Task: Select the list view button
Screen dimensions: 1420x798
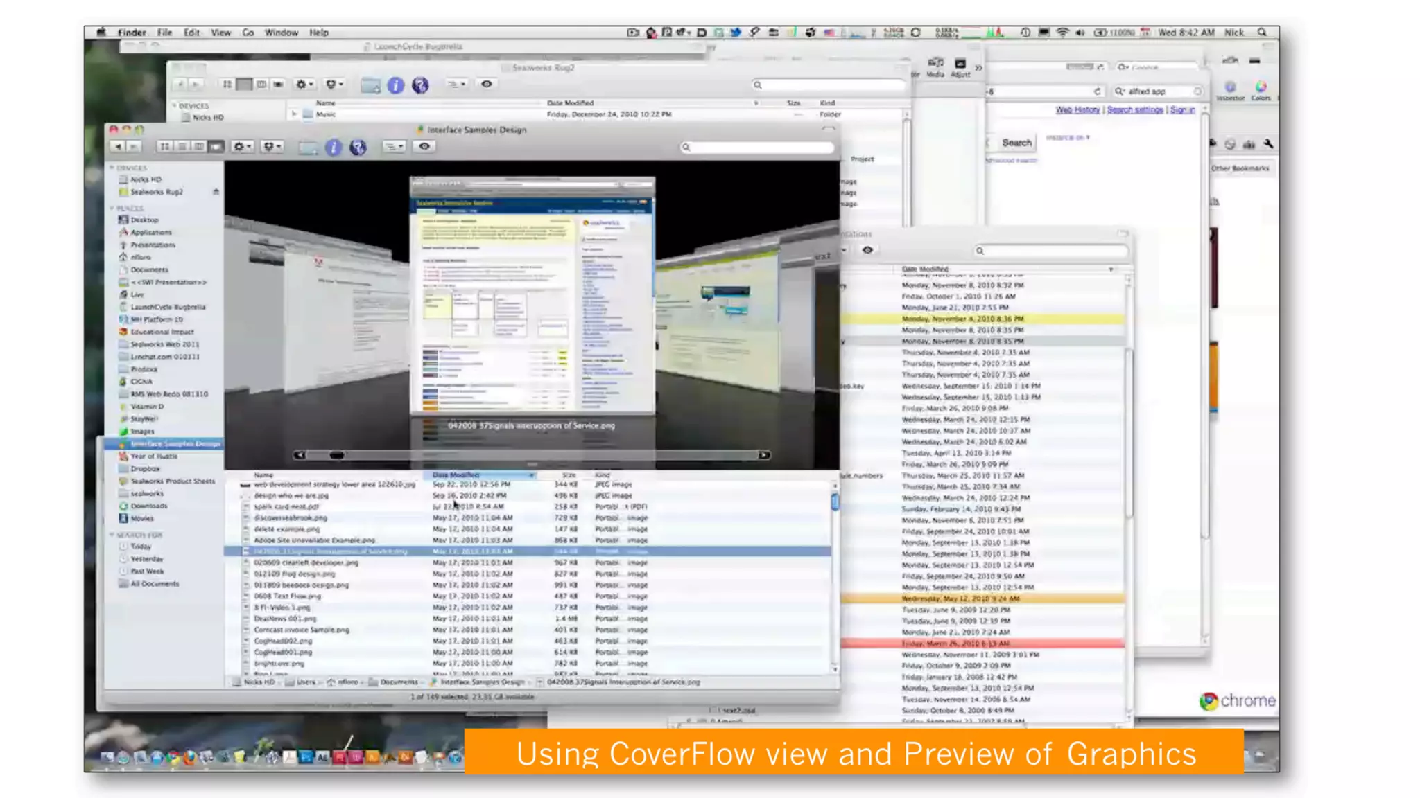Action: (182, 146)
